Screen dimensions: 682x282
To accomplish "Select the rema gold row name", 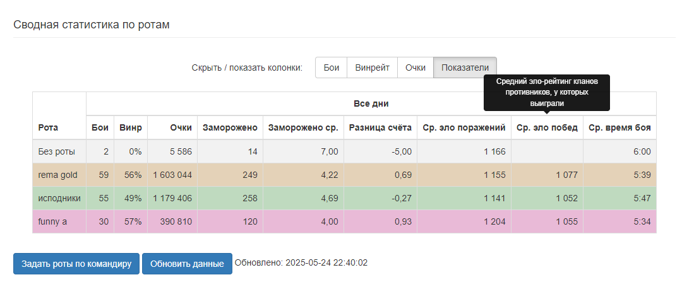I will 58,175.
